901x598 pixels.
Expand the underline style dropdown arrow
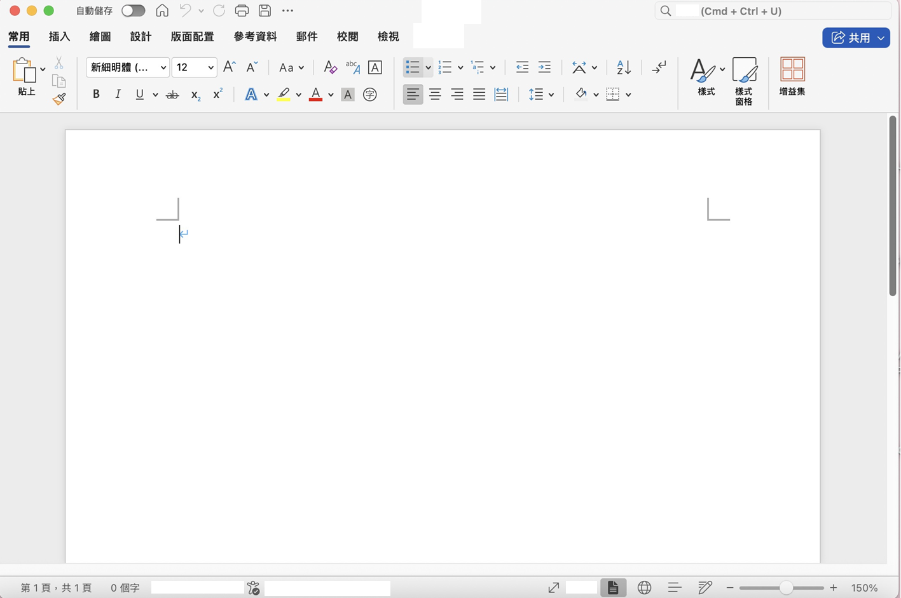tap(155, 95)
